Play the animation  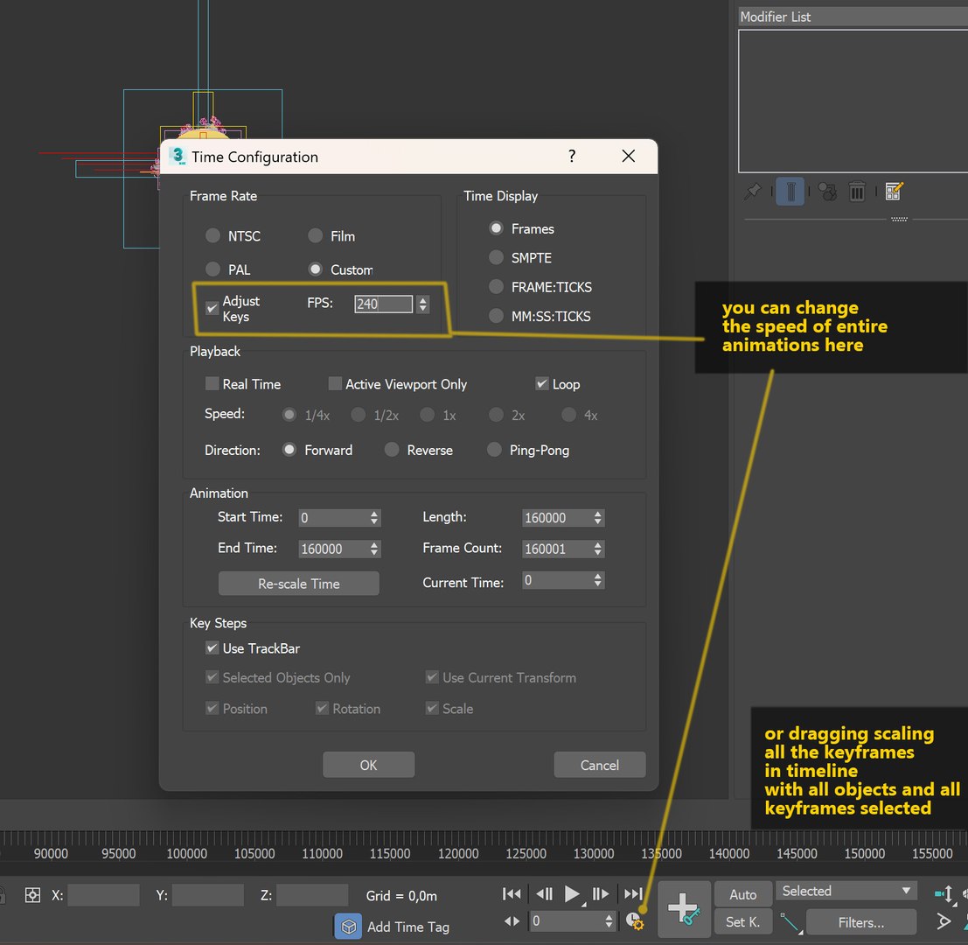tap(572, 893)
